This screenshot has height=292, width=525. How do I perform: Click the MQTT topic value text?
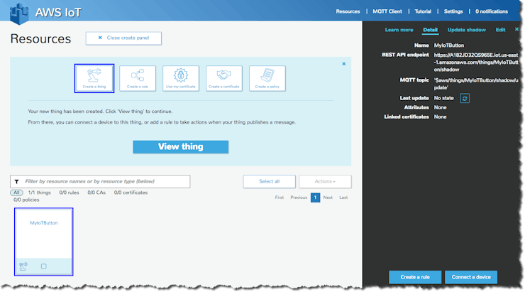click(x=476, y=84)
